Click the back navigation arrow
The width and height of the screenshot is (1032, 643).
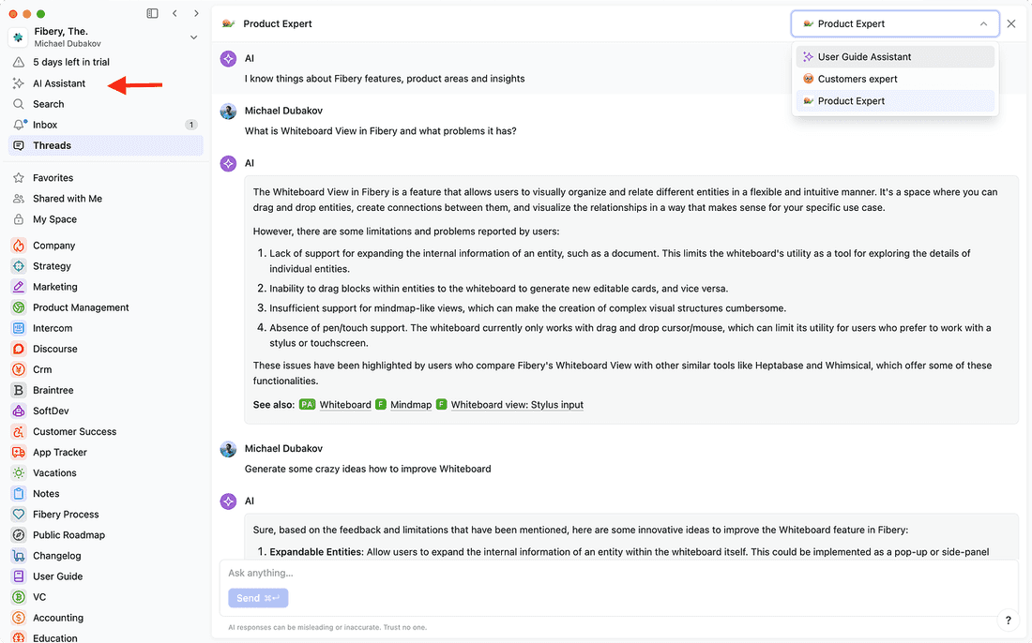pyautogui.click(x=175, y=13)
